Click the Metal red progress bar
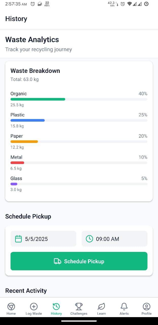 (x=17, y=163)
